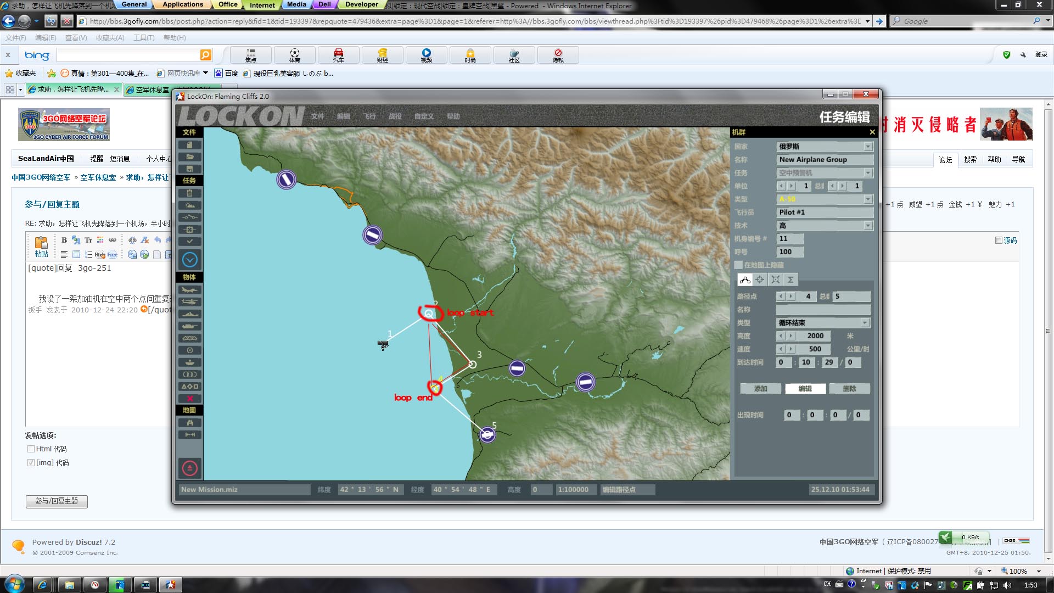Open the 空军休息室 breadcrumb link
This screenshot has width=1054, height=593.
point(98,177)
